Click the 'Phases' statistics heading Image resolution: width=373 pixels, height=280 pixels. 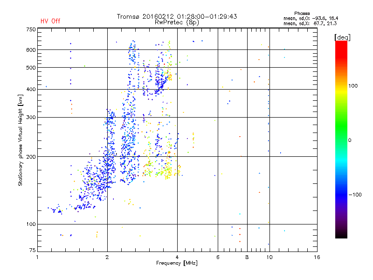click(302, 14)
